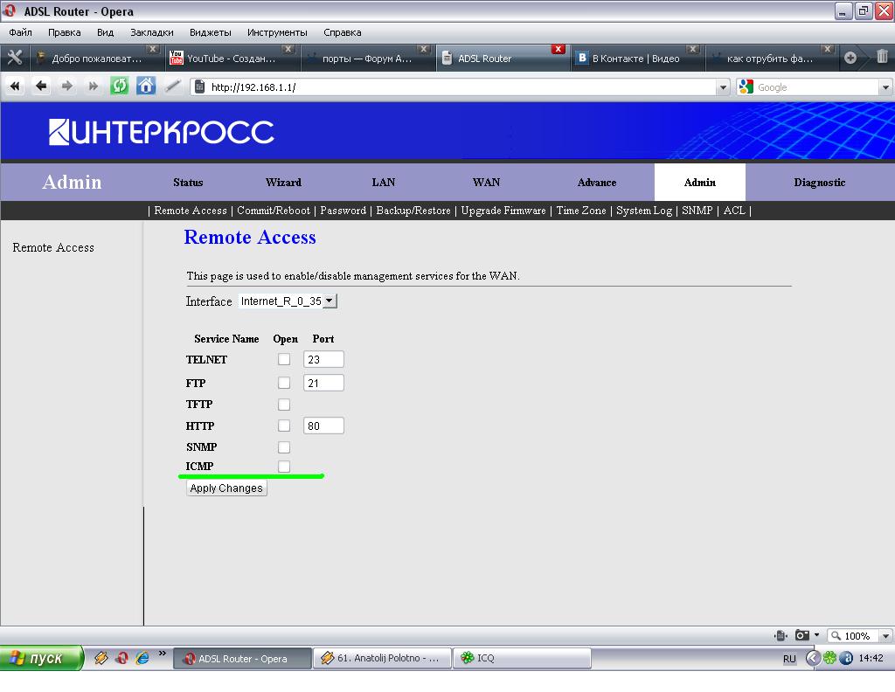
Task: Open the пуск Start button
Action: click(x=42, y=658)
